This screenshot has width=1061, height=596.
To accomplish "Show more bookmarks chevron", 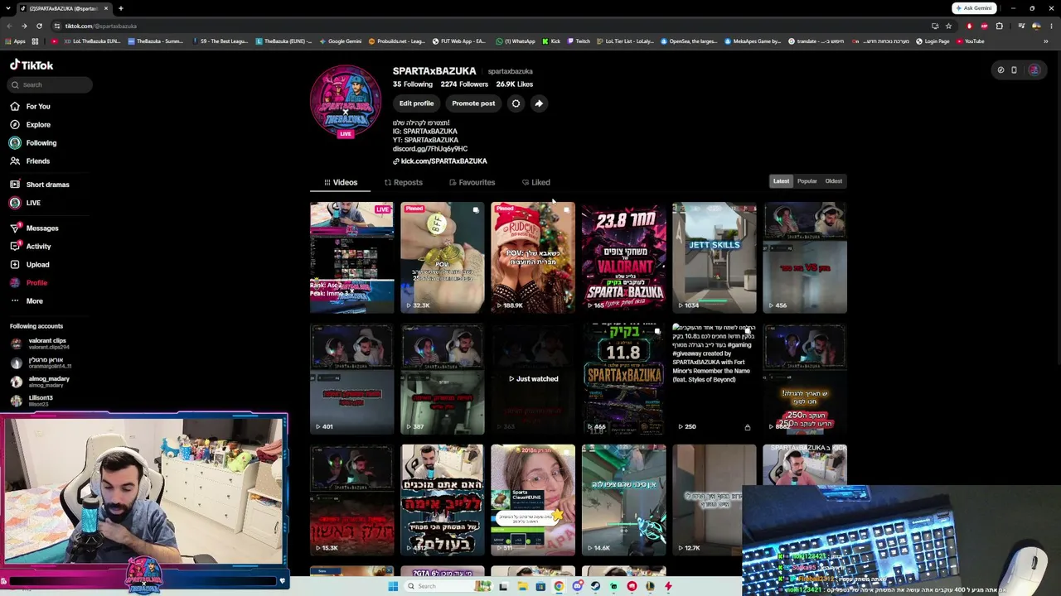I will (1046, 41).
